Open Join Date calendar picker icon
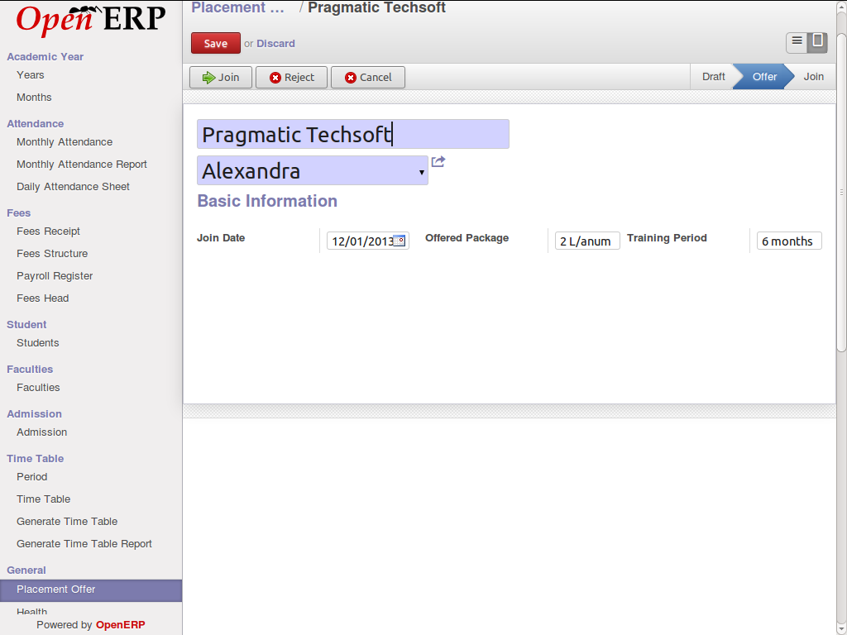Screen dimensions: 847x635 (400, 241)
